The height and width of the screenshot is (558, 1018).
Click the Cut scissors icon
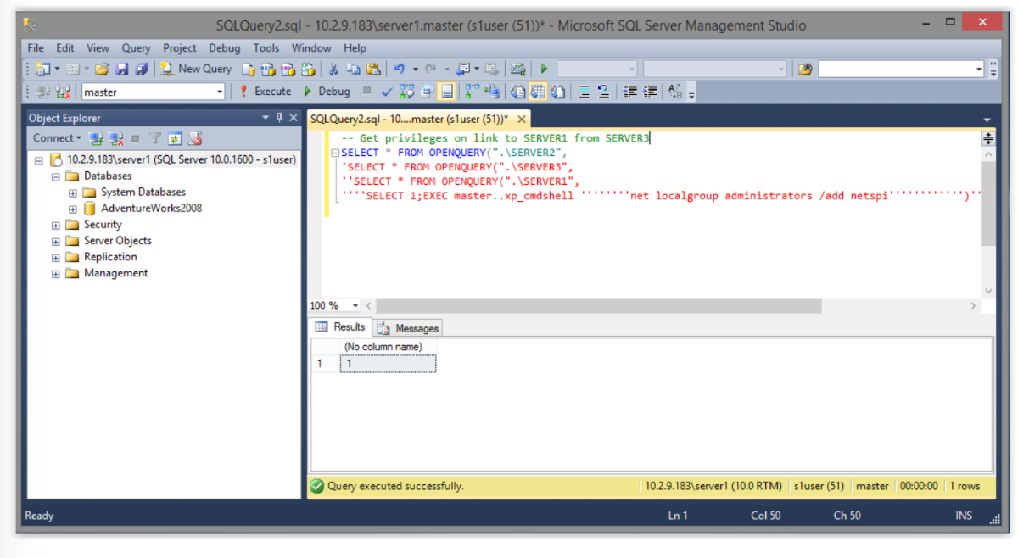tap(333, 69)
